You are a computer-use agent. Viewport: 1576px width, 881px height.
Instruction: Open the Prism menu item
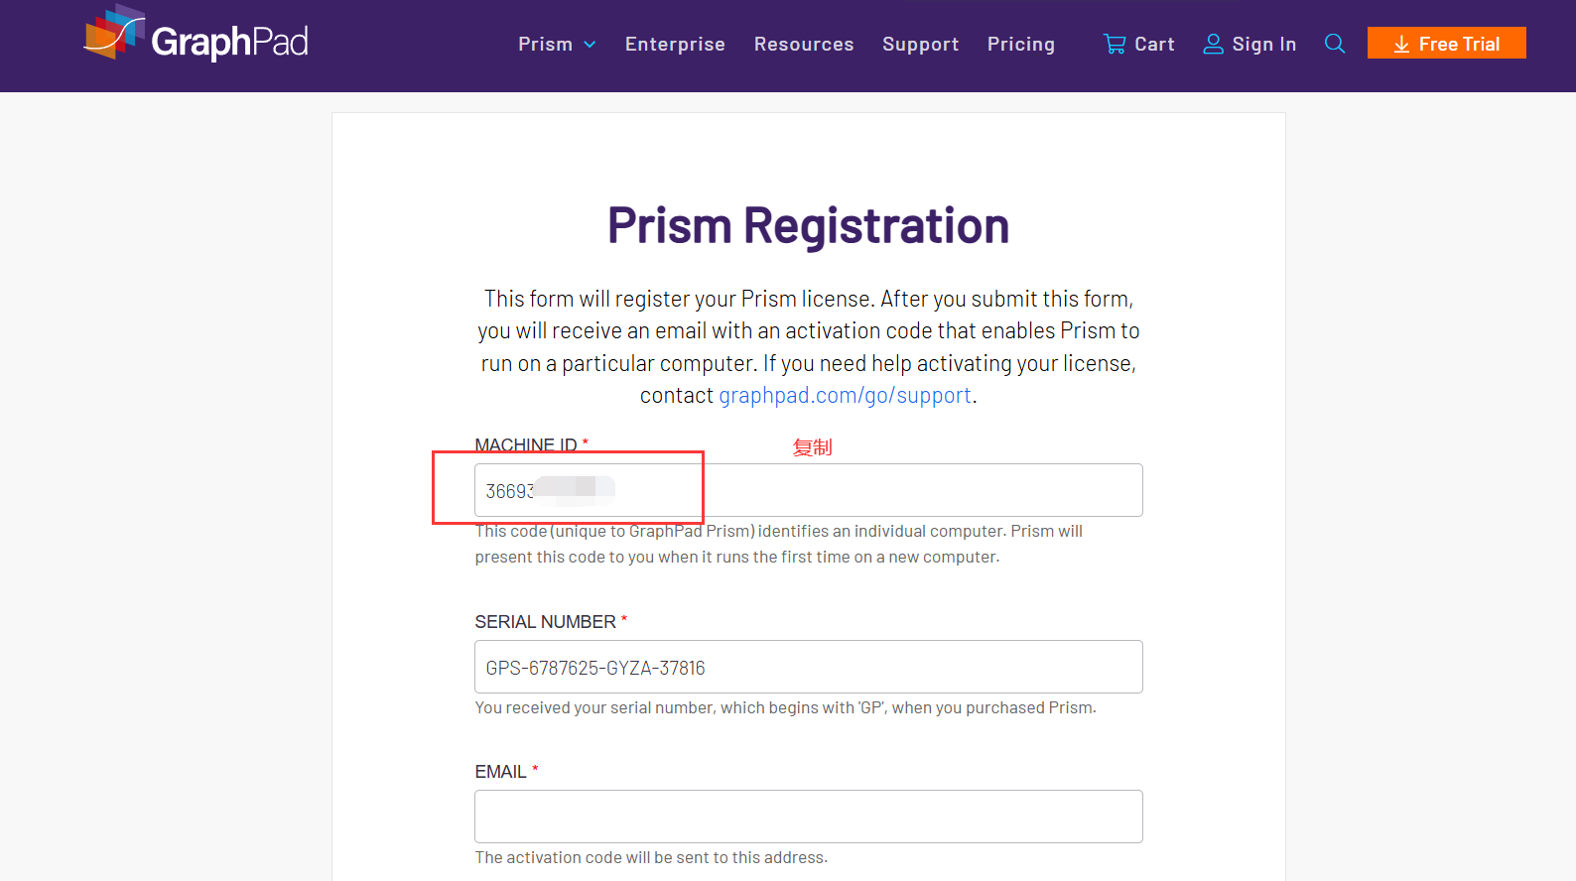[545, 45]
